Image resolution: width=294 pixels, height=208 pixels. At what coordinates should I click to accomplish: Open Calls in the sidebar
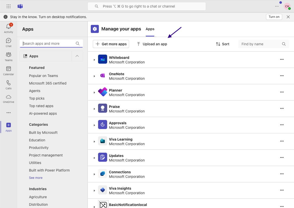click(9, 85)
